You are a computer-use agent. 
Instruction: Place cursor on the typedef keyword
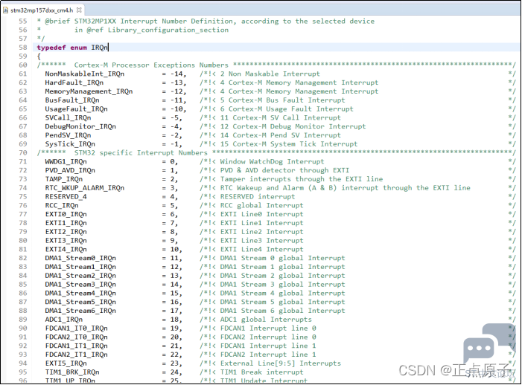(51, 48)
